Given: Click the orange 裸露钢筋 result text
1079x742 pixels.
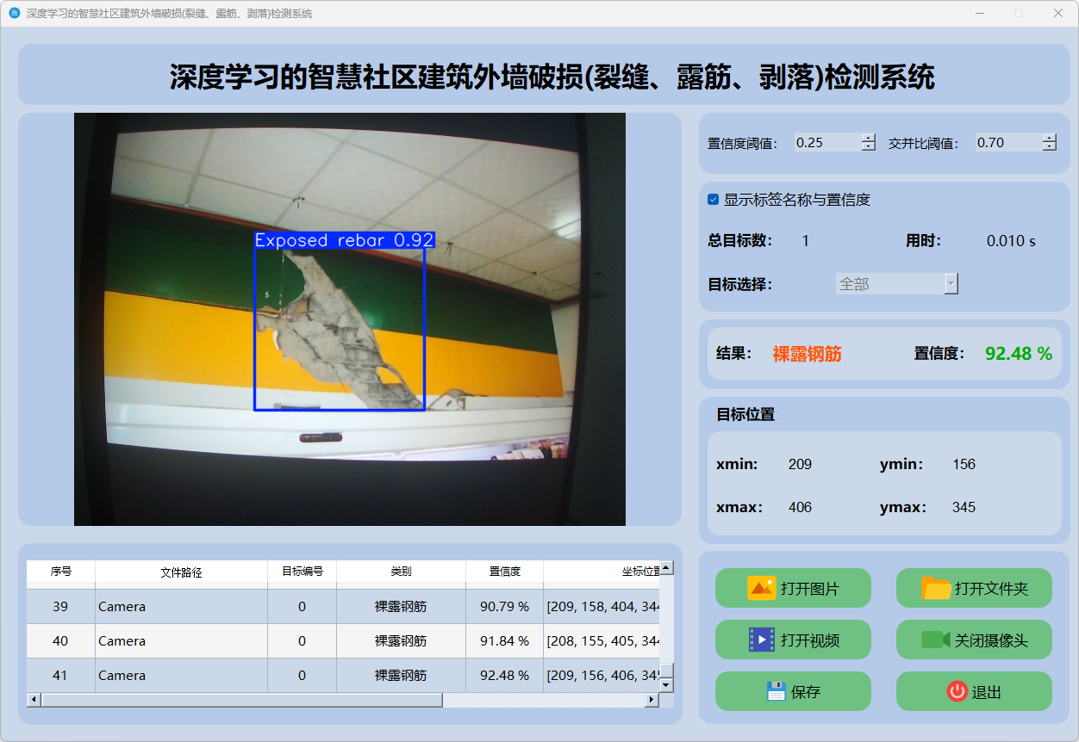Looking at the screenshot, I should (x=808, y=354).
